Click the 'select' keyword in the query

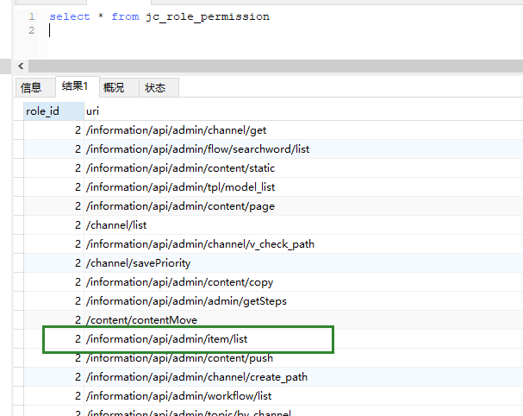(70, 16)
